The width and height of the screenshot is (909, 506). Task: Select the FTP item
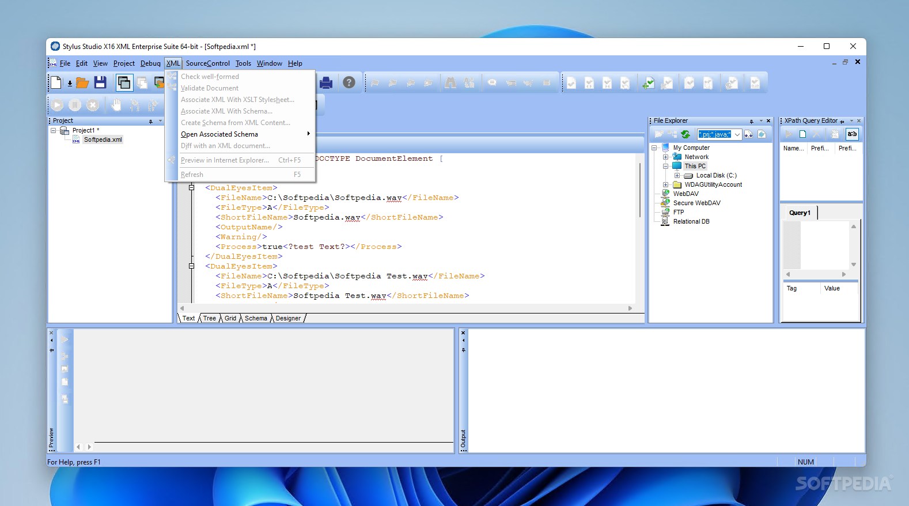[x=679, y=212]
